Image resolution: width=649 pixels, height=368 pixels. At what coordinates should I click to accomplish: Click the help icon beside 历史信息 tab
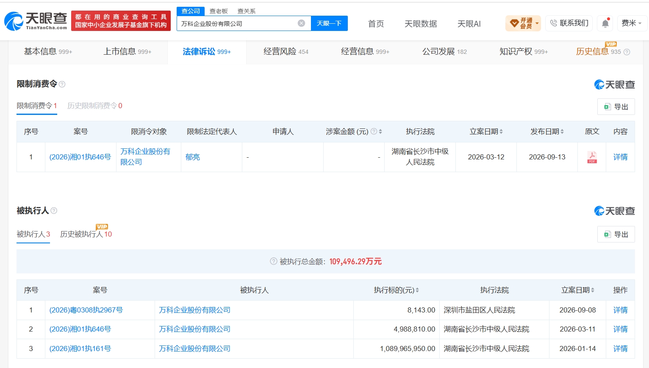pyautogui.click(x=627, y=52)
